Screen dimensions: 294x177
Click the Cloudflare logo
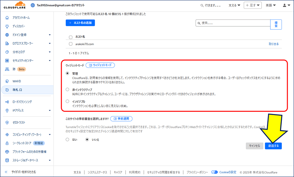pyautogui.click(x=14, y=5)
